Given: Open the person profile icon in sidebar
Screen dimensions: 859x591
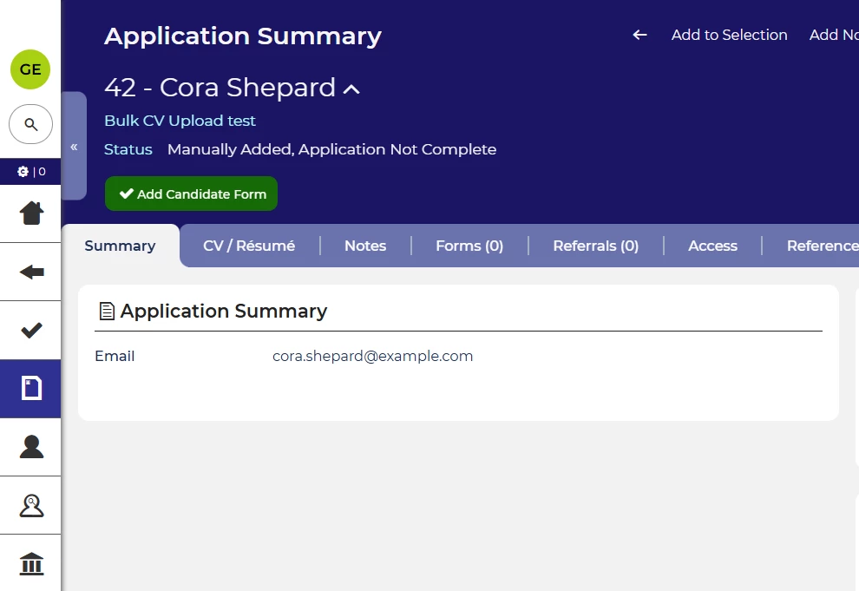Looking at the screenshot, I should [x=31, y=447].
